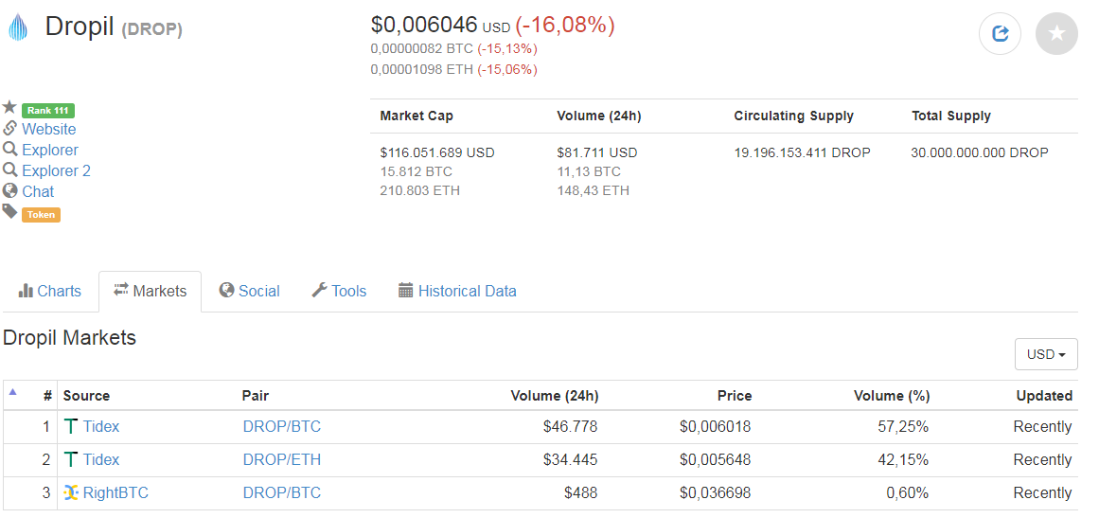Click the $0,005648 price cell
This screenshot has width=1099, height=518.
[x=715, y=460]
